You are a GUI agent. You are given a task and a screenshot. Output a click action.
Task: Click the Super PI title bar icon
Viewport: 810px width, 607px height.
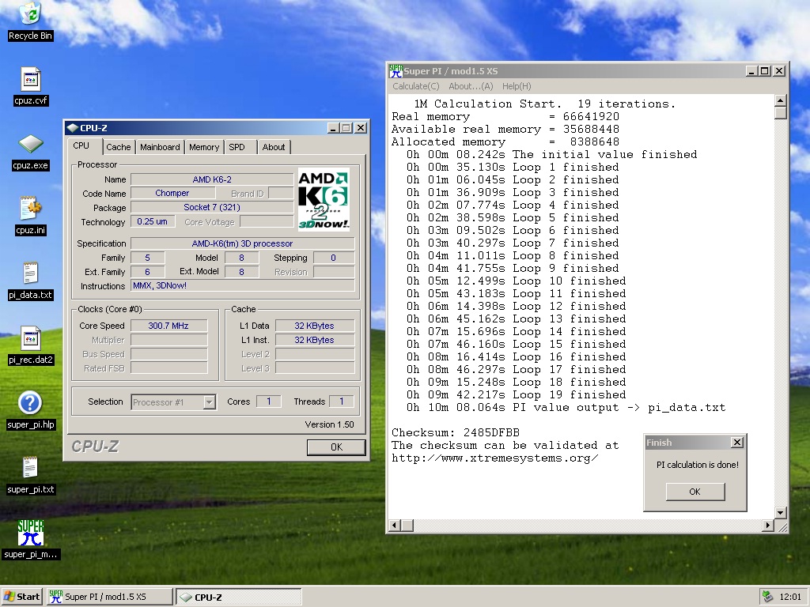396,70
